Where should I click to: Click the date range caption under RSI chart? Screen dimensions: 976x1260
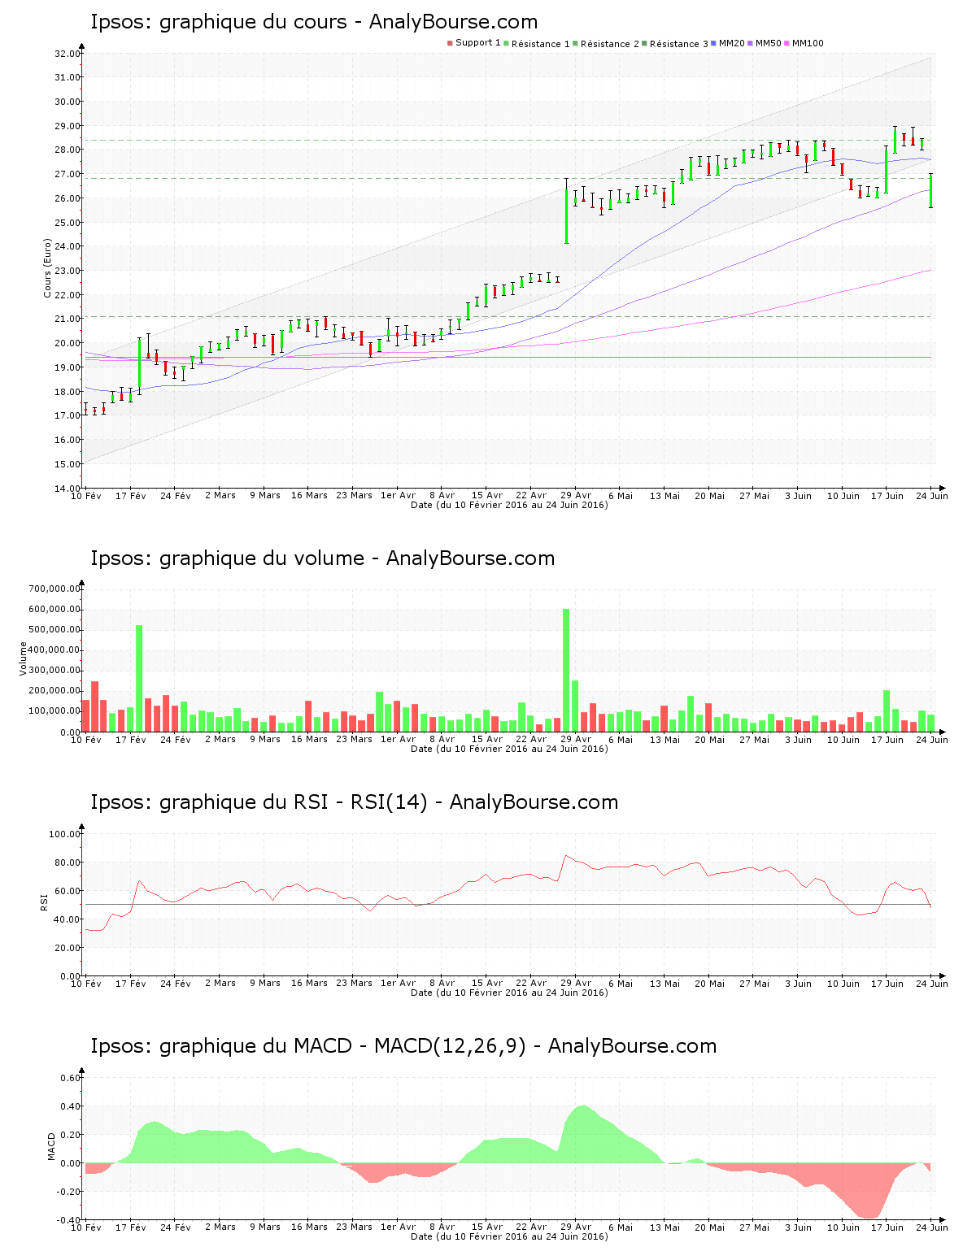[x=509, y=993]
